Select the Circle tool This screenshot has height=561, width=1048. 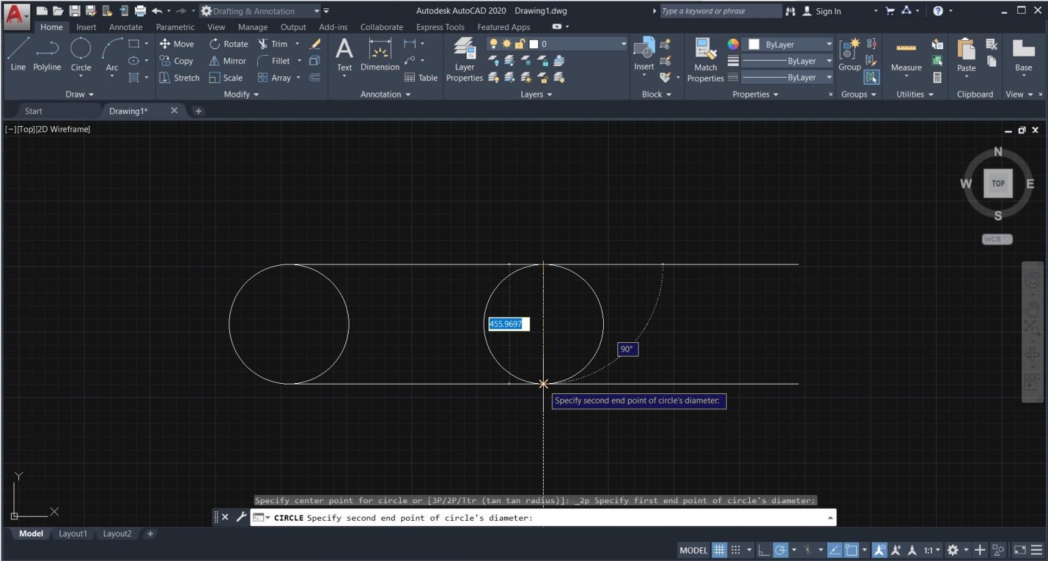[81, 55]
